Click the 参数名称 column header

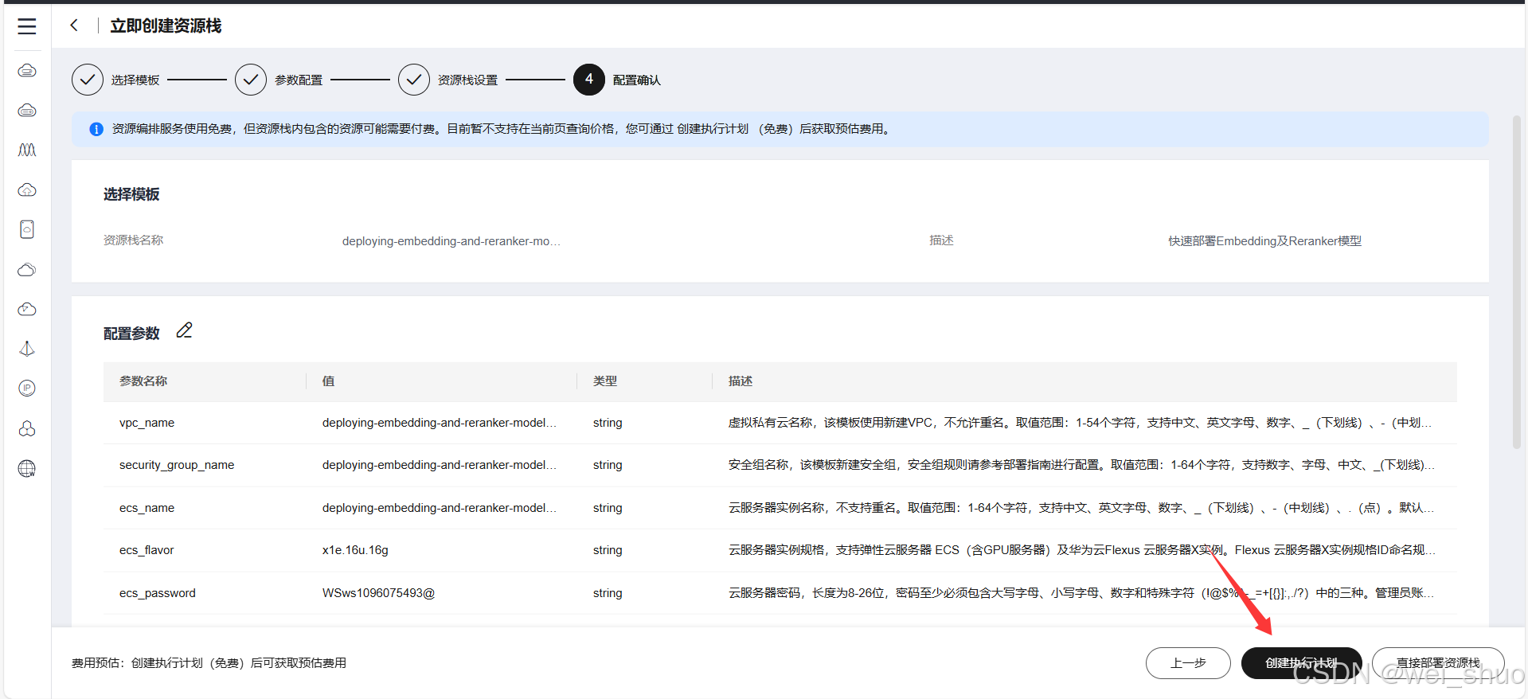[x=143, y=381]
